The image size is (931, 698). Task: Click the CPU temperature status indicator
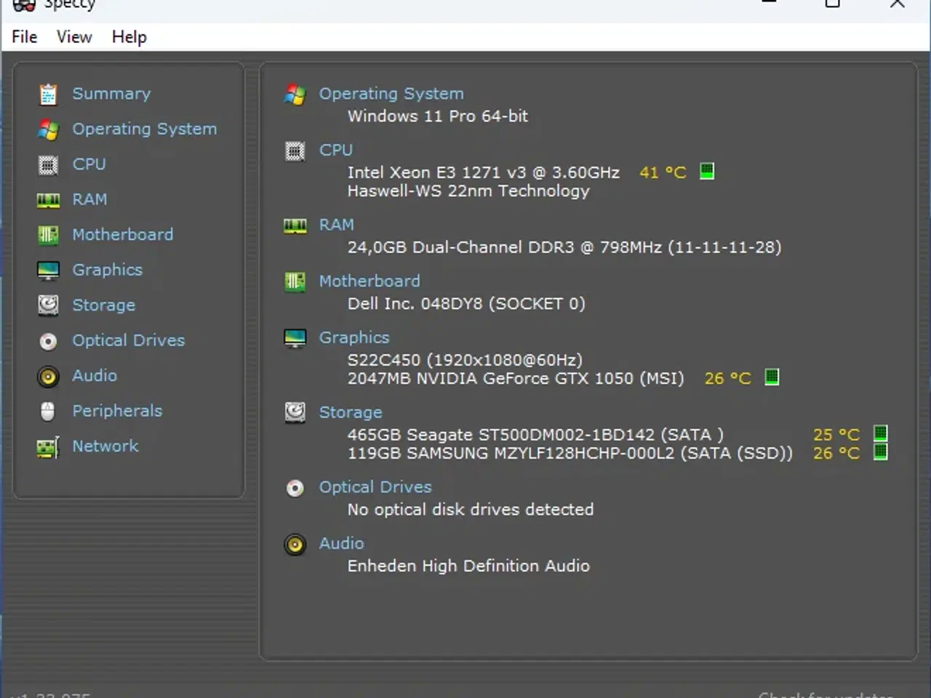pyautogui.click(x=706, y=172)
